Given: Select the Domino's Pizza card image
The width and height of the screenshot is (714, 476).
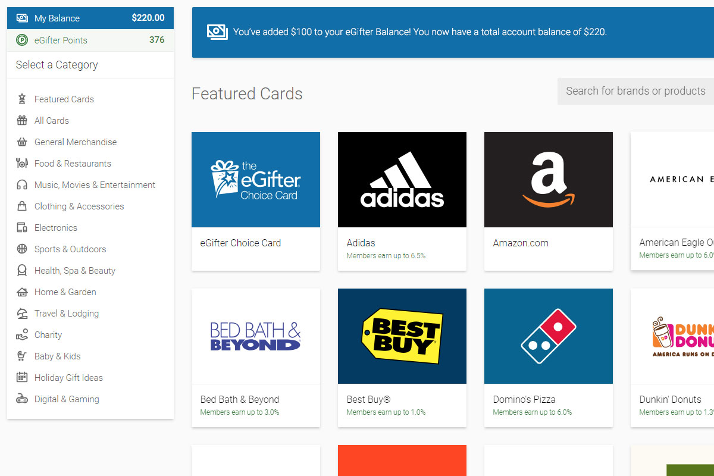Looking at the screenshot, I should tap(549, 336).
